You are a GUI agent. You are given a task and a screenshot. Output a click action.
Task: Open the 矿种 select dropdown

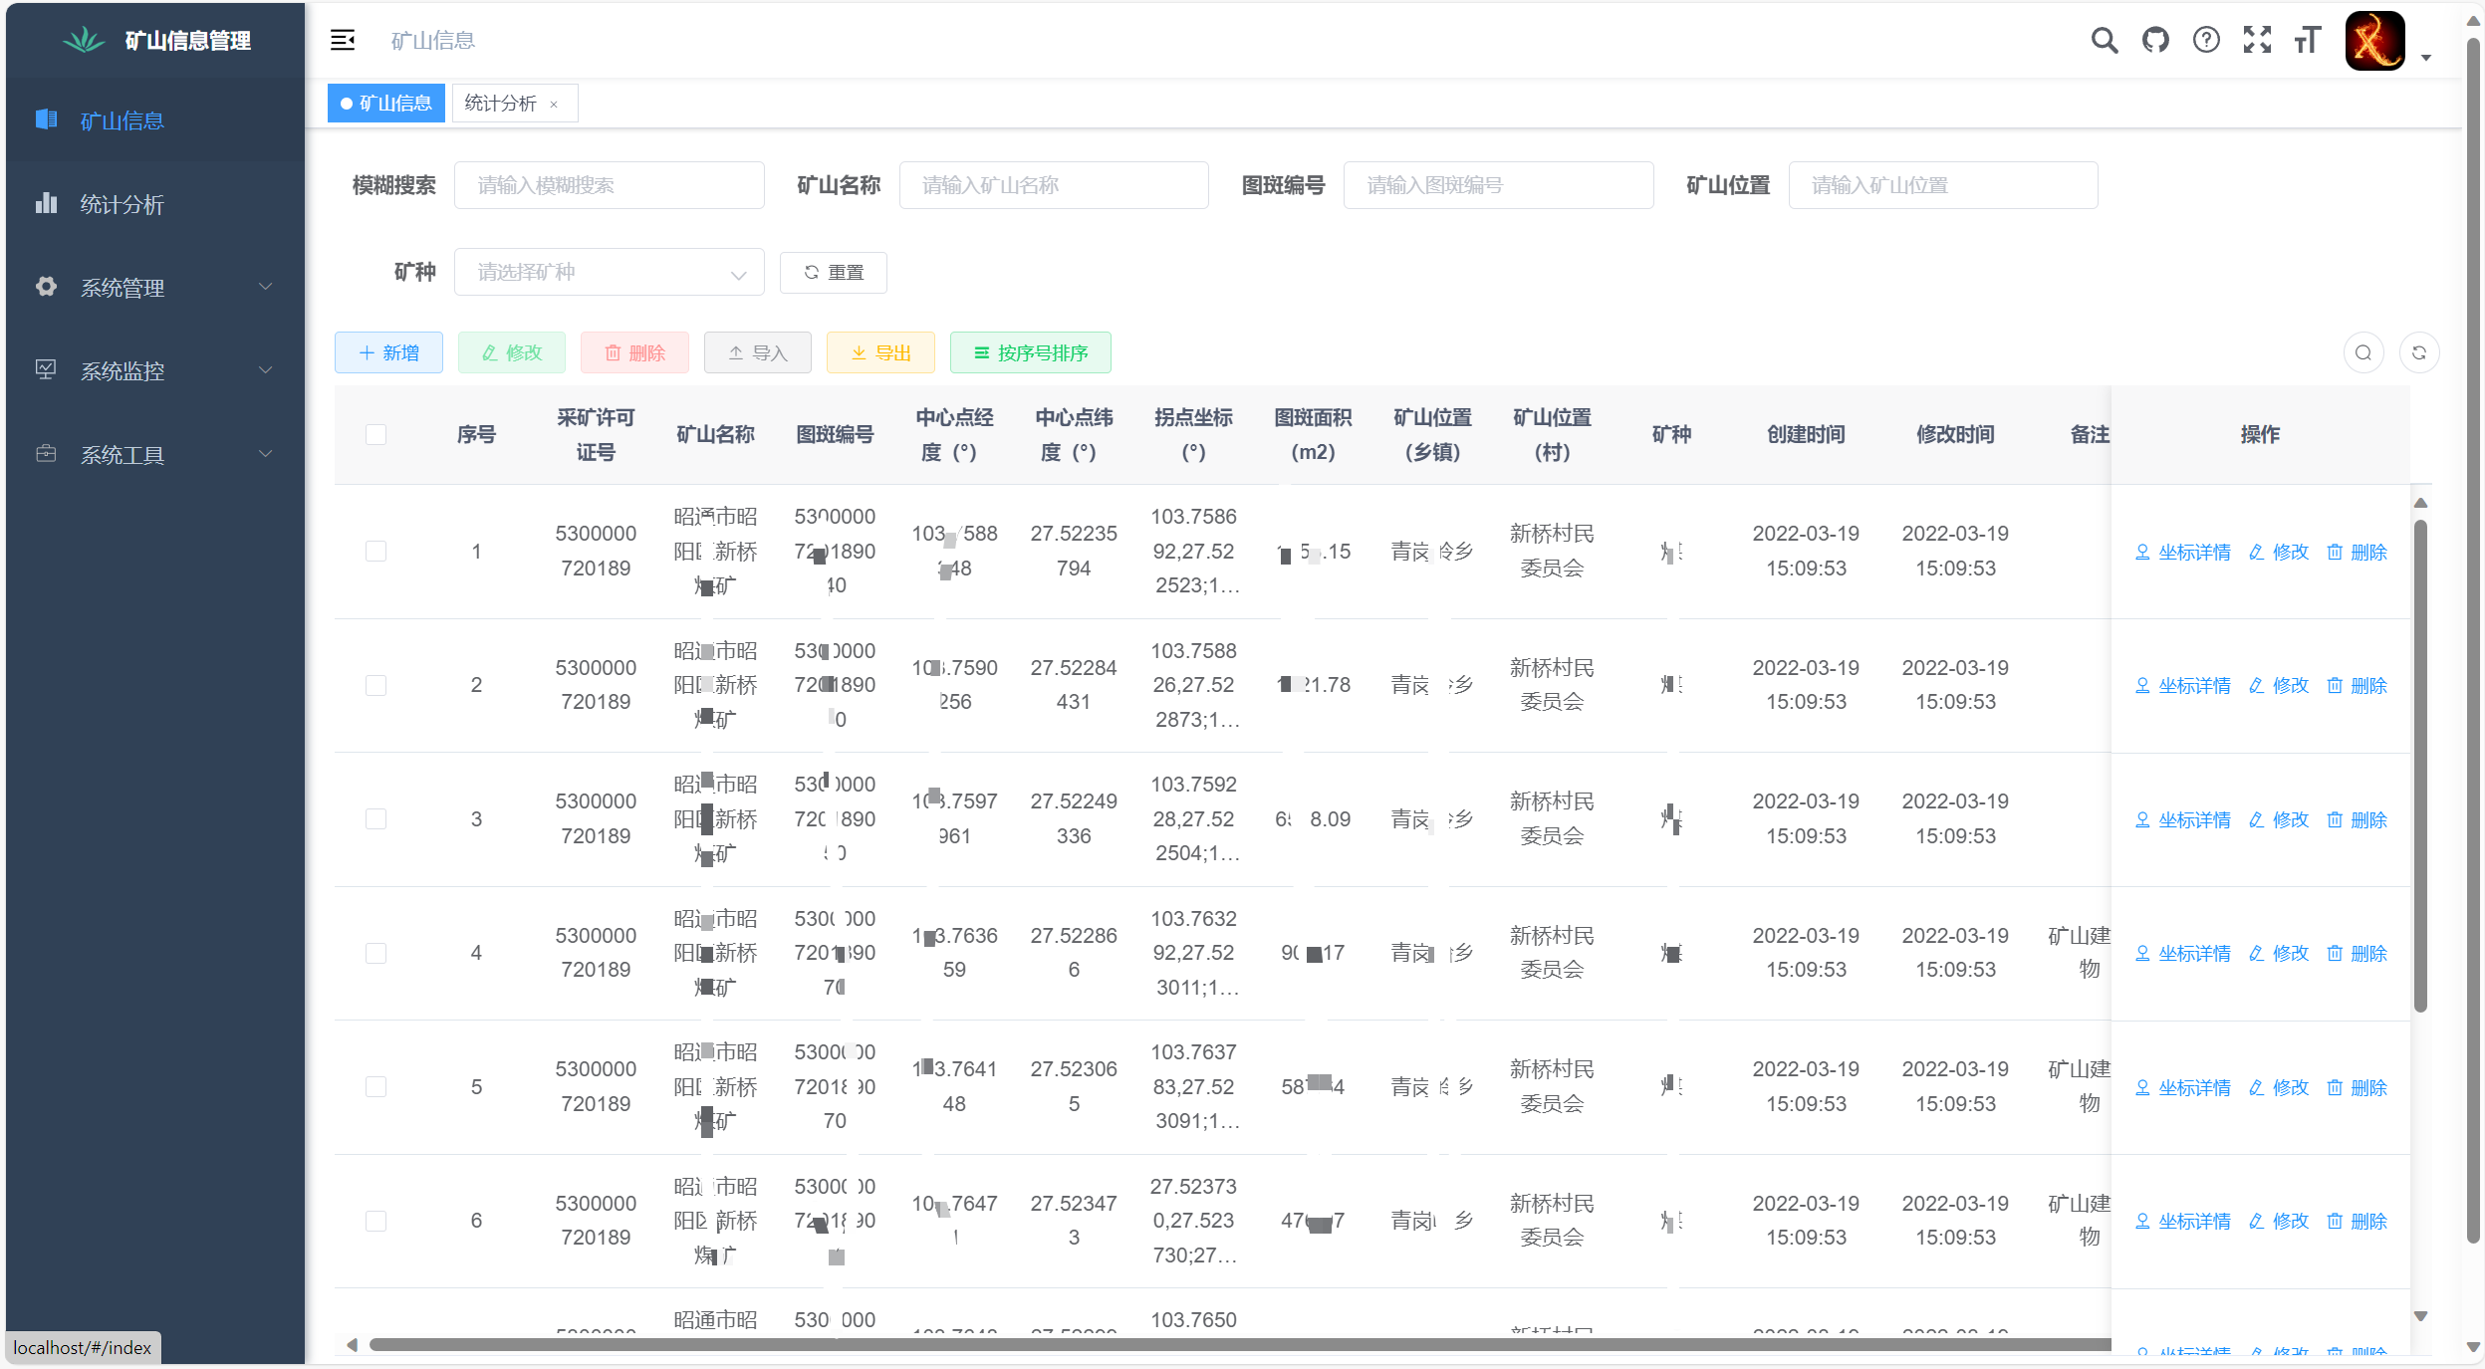(x=609, y=272)
